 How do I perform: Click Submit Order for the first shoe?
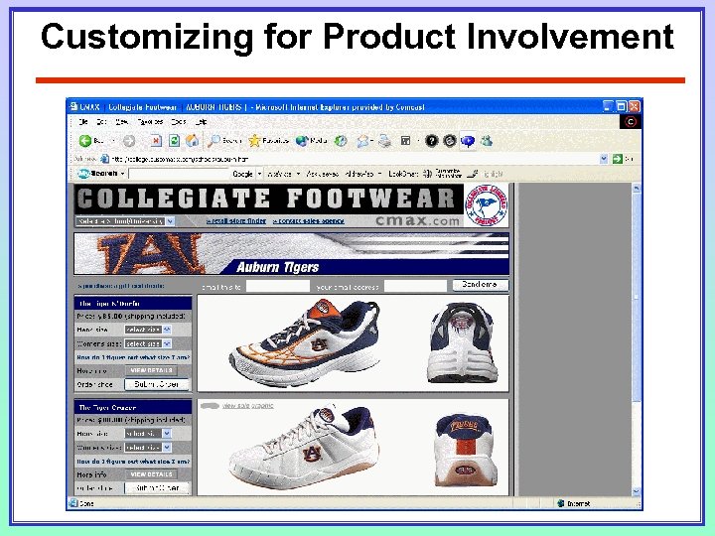(157, 384)
